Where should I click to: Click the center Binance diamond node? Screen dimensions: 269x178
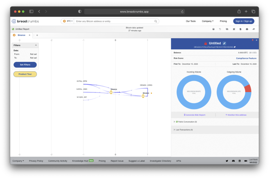[x=111, y=92]
